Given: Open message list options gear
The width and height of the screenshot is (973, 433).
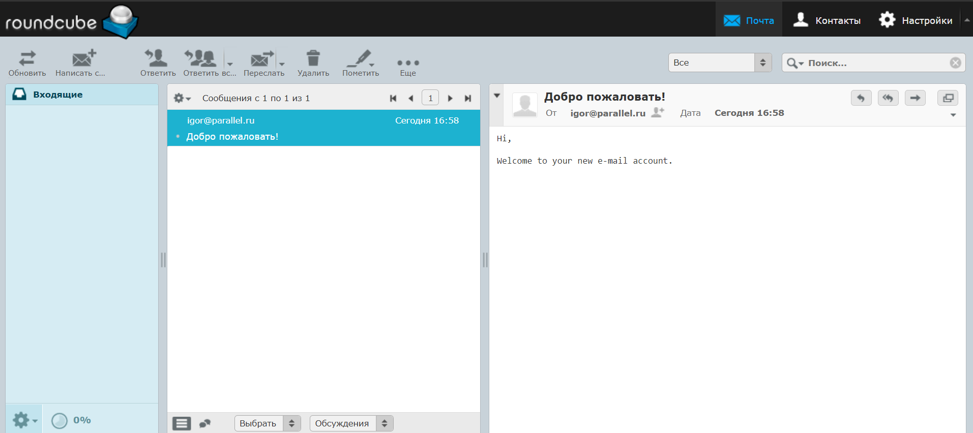Looking at the screenshot, I should tap(182, 98).
